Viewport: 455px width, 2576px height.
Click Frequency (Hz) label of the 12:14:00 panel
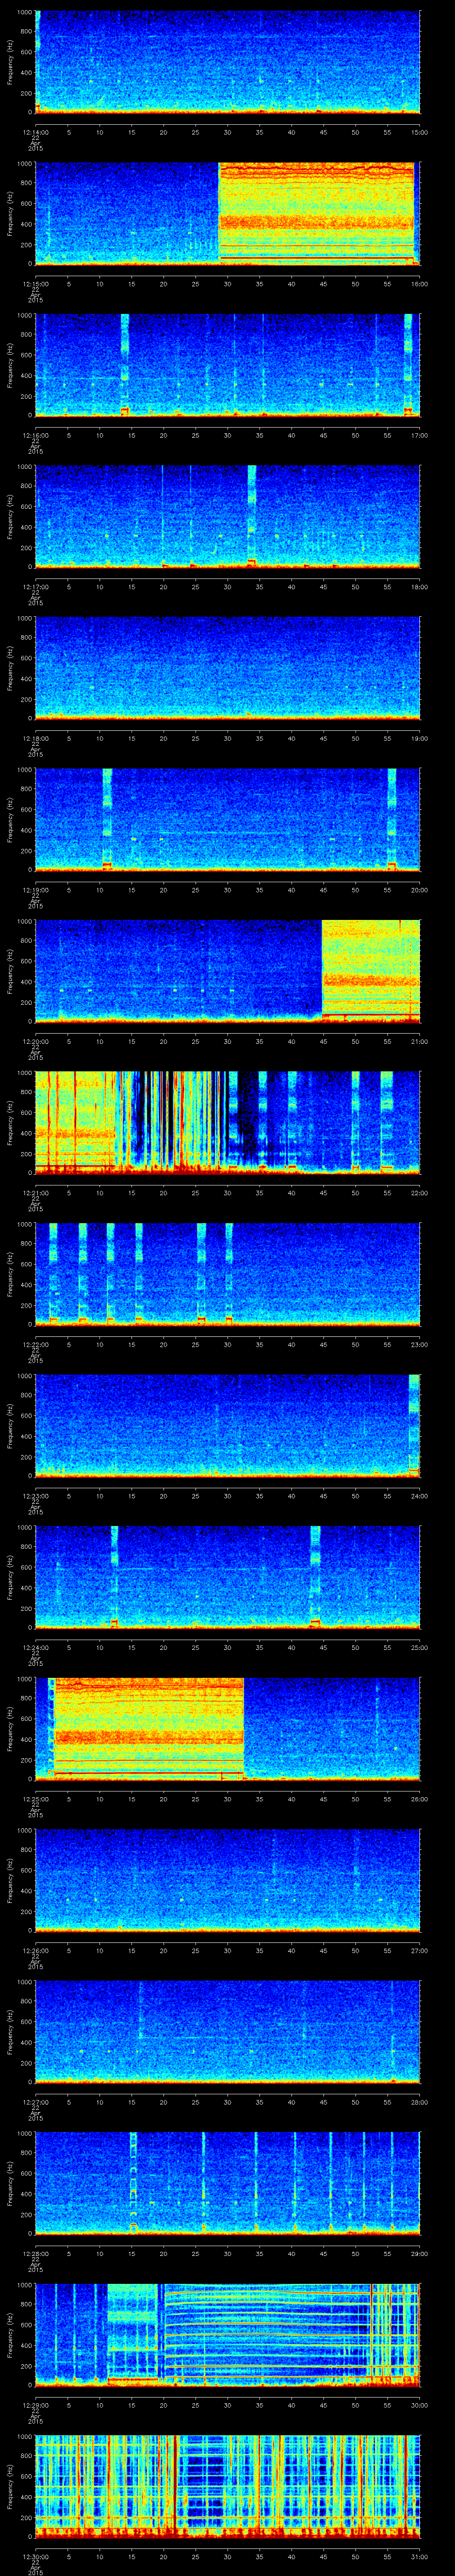[x=10, y=62]
